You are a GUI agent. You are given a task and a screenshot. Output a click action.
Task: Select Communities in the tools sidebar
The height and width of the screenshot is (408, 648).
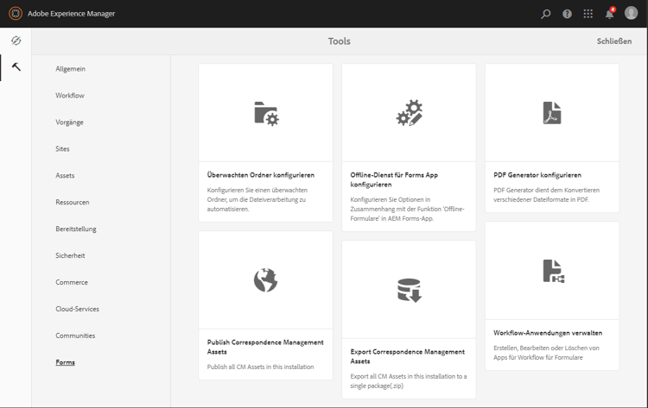click(75, 336)
